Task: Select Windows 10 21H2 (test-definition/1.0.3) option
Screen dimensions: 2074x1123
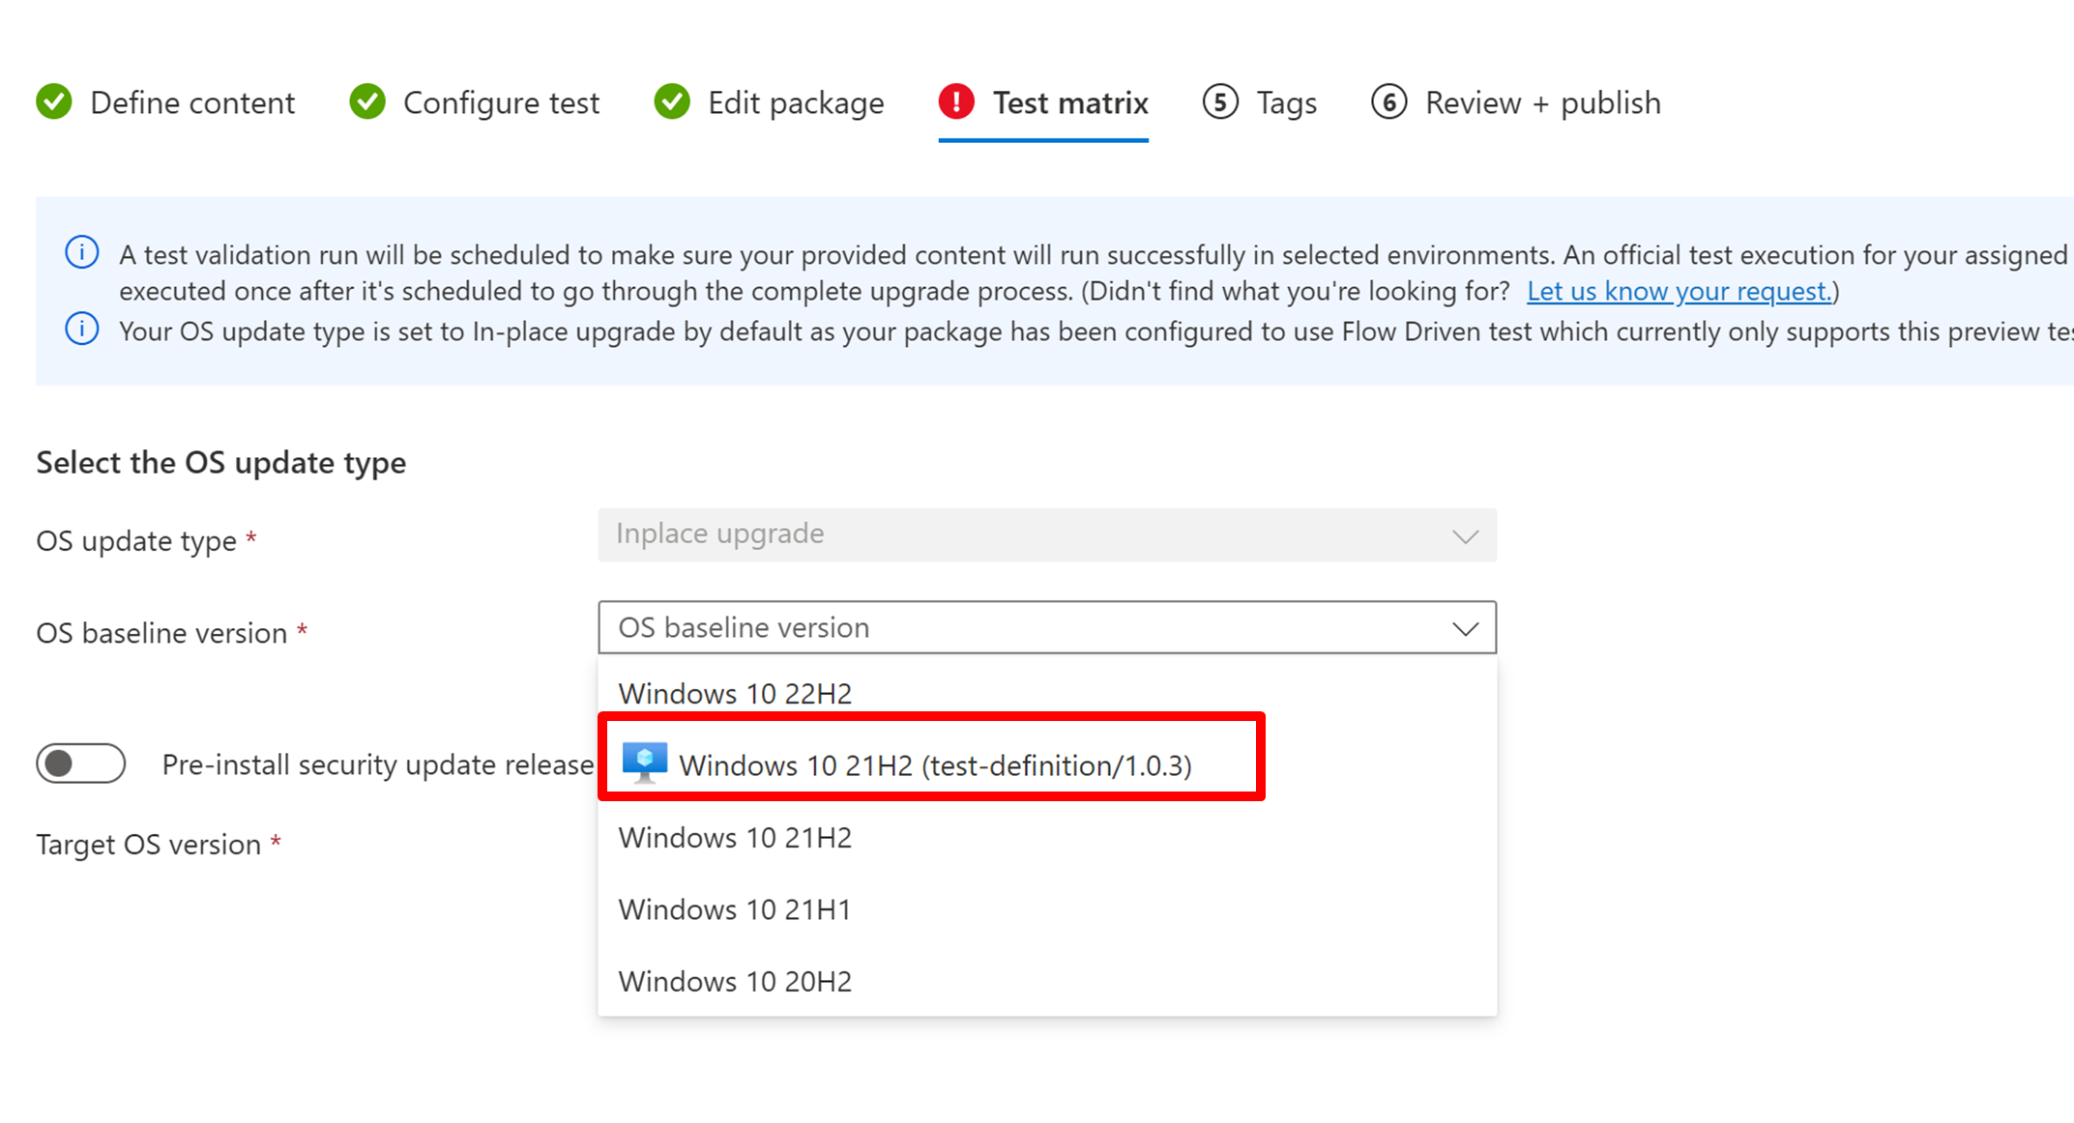Action: pos(934,765)
